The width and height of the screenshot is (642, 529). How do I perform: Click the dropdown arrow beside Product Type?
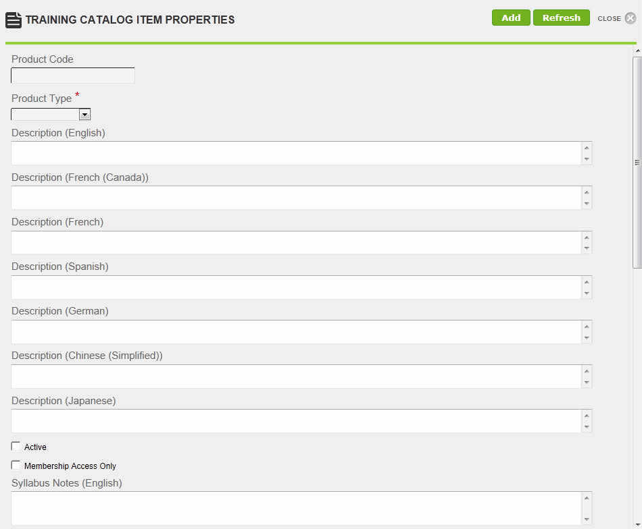coord(85,114)
